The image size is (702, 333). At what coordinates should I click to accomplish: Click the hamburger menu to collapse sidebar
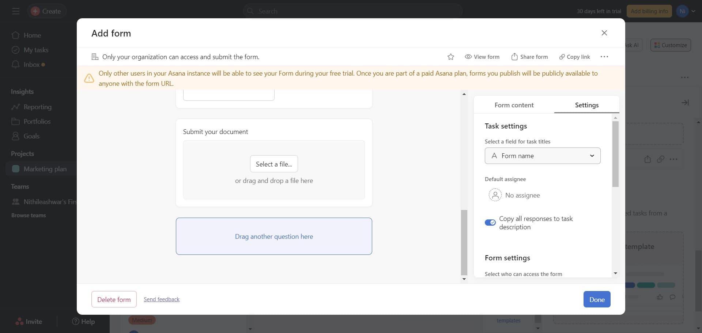tap(15, 11)
